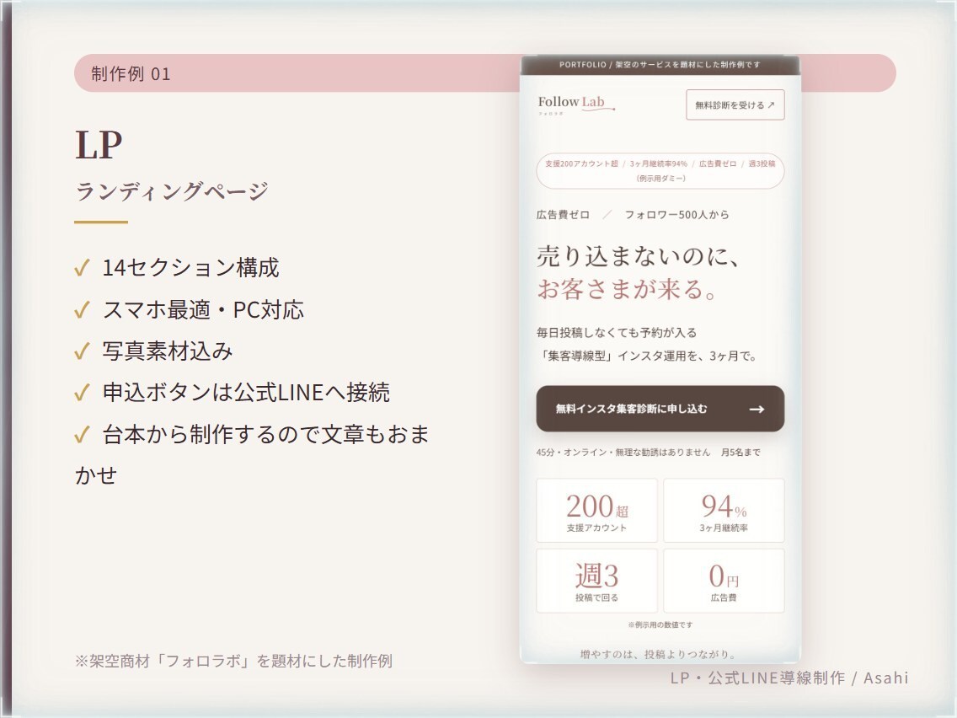Click the headline 売り込まないのに、
Image resolution: width=957 pixels, height=718 pixels.
[x=639, y=256]
